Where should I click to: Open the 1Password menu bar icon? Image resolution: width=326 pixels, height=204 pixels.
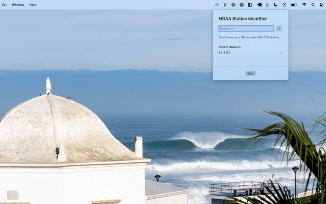[242, 5]
